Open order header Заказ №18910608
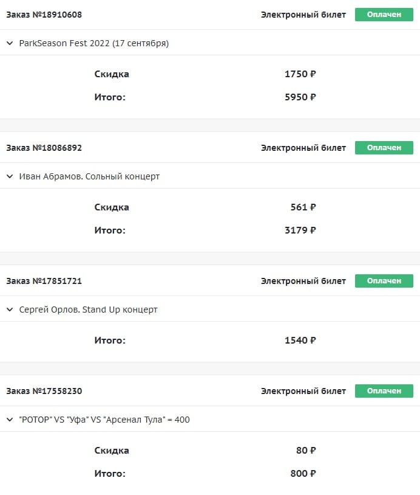 (44, 15)
